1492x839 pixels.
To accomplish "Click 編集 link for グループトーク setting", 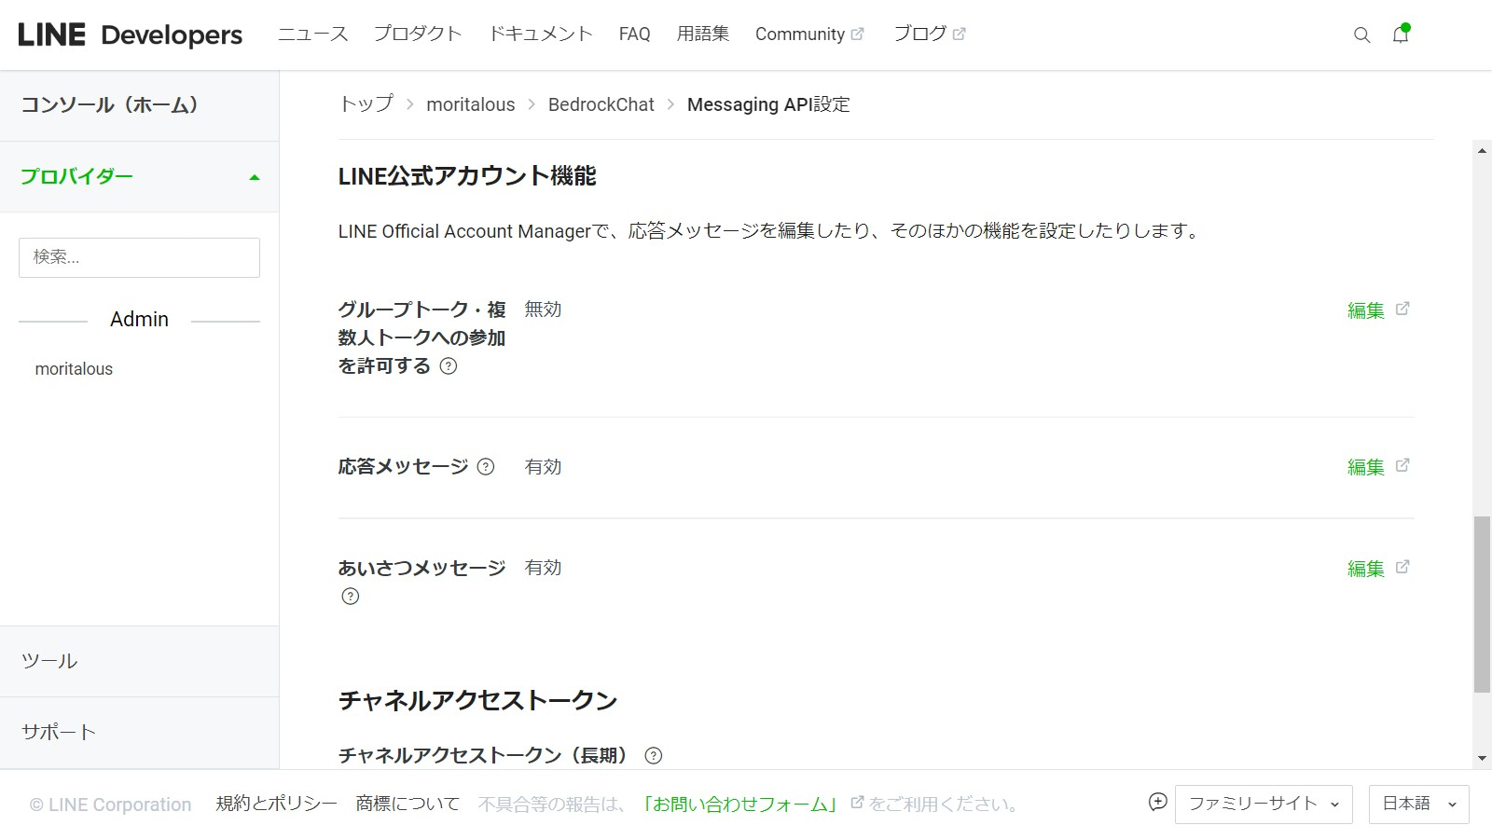I will tap(1366, 310).
